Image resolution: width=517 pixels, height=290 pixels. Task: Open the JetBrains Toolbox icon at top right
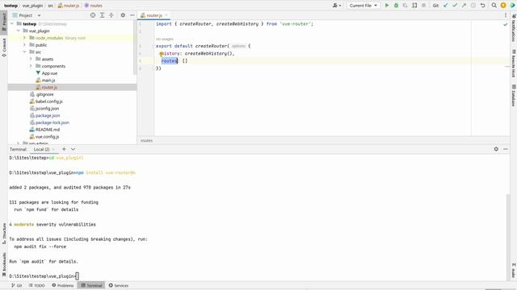pos(512,6)
